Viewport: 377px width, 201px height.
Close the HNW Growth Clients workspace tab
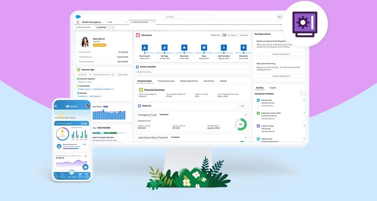[154, 22]
